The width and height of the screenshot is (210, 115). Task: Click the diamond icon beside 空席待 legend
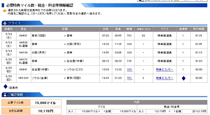pos(5,87)
